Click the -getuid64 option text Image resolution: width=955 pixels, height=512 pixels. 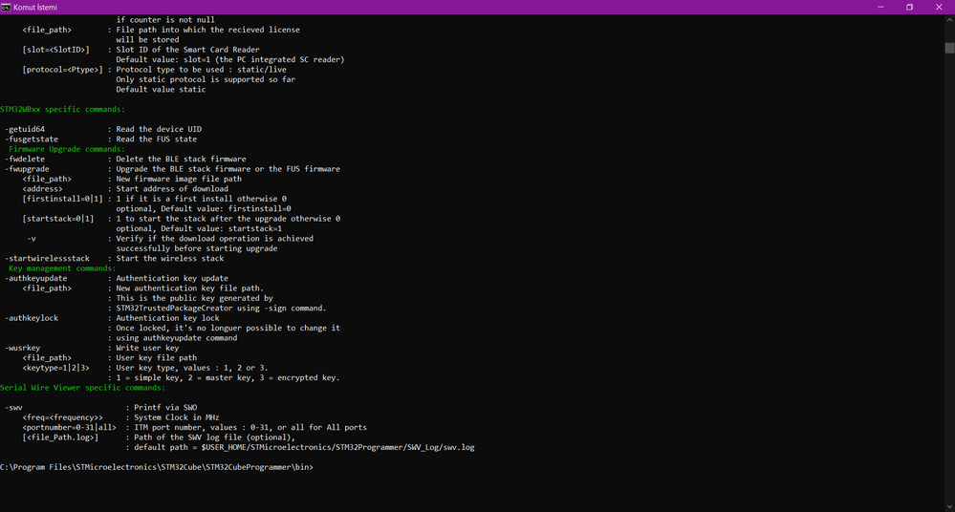(x=25, y=129)
